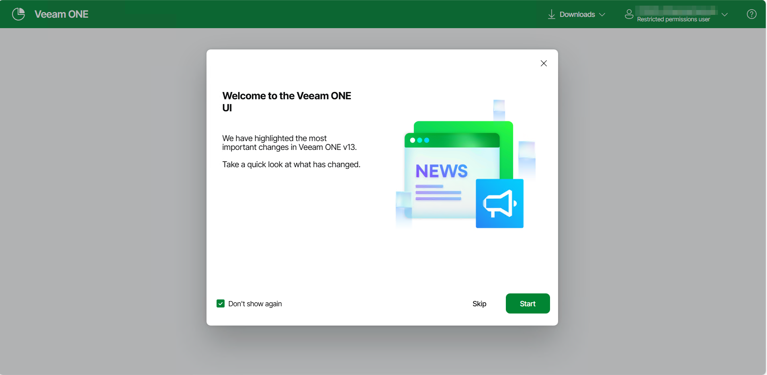Click the Take a quick look text

pos(291,164)
